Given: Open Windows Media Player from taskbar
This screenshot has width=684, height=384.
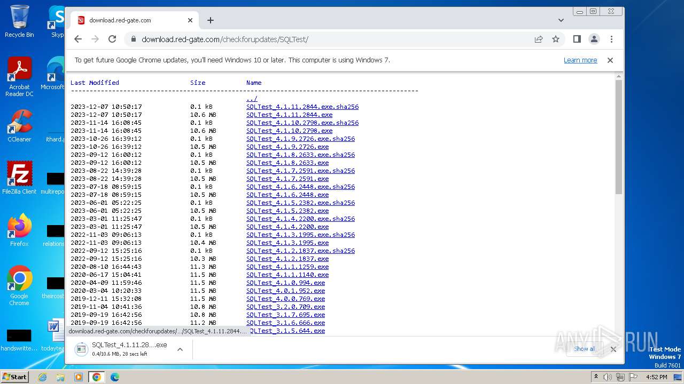Looking at the screenshot, I should pos(79,377).
